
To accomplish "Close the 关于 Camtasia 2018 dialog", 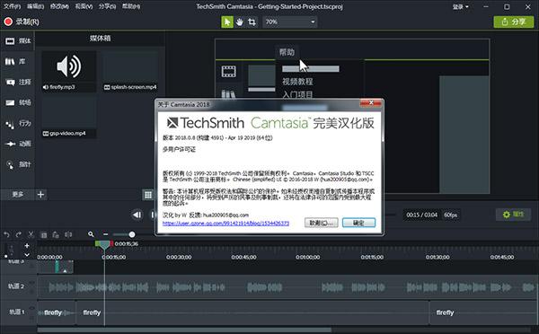I will (x=371, y=102).
